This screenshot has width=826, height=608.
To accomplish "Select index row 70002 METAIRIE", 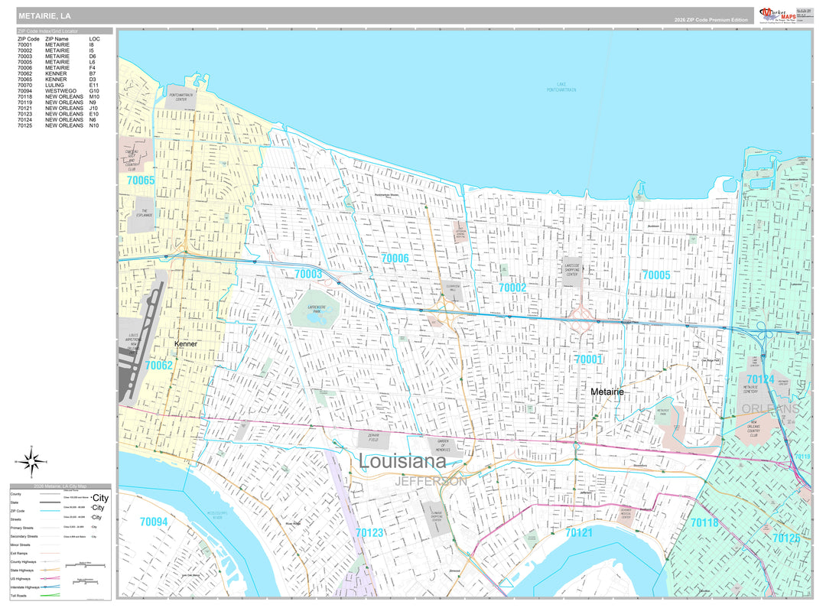I will [x=57, y=50].
